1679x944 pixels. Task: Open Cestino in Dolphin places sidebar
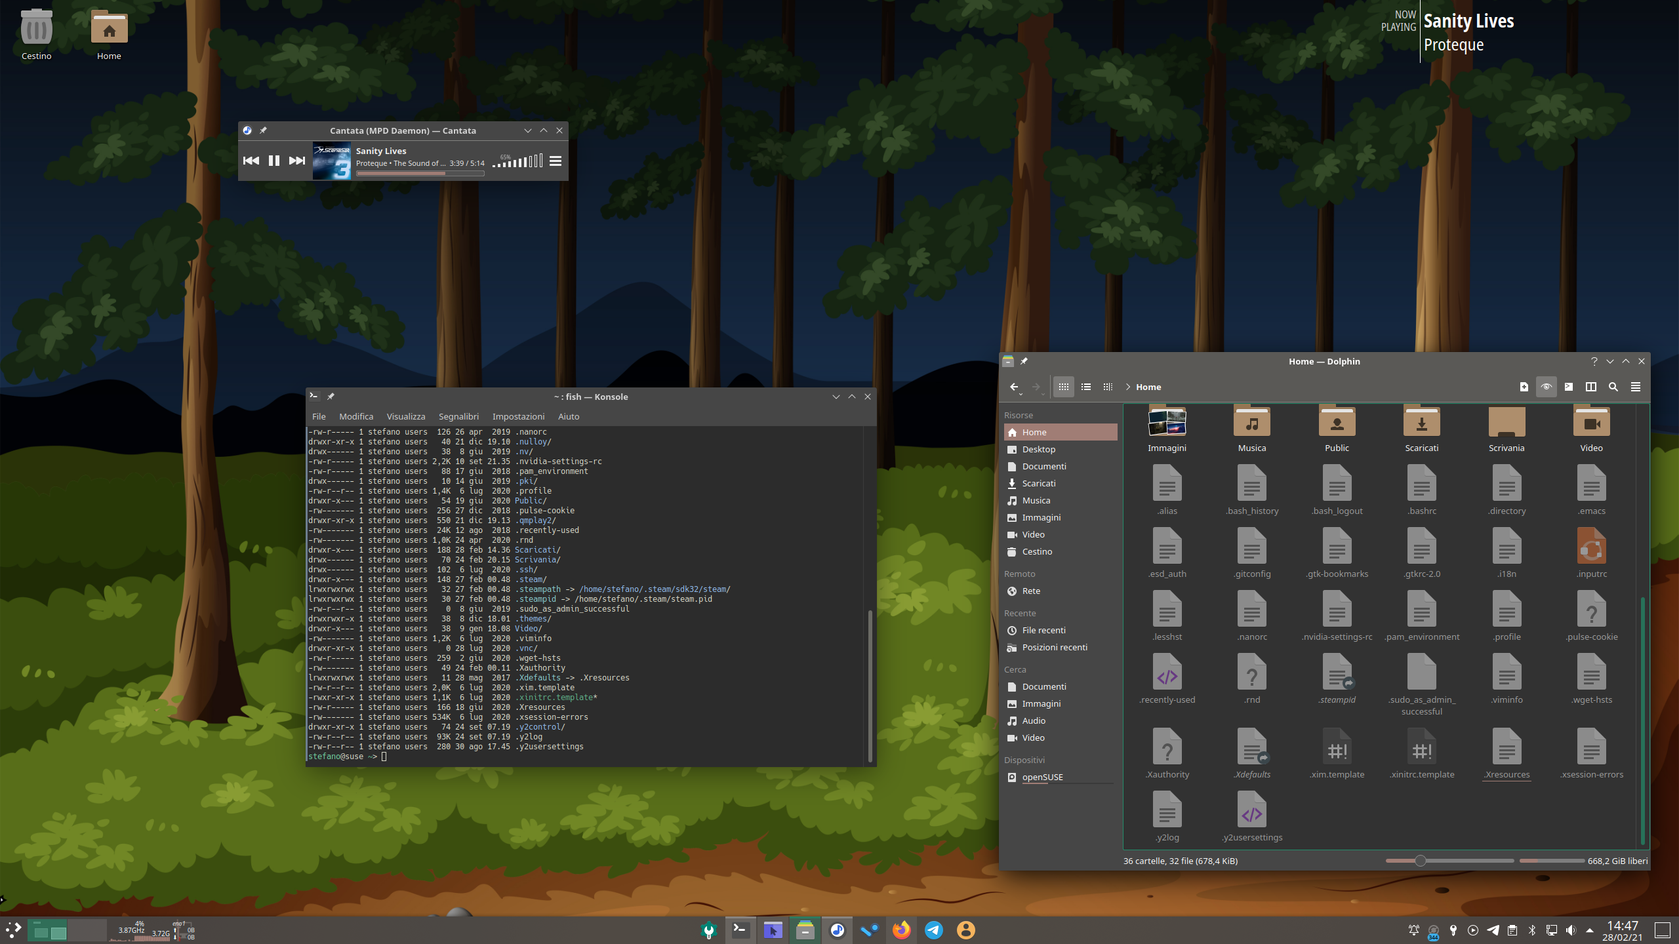(x=1061, y=551)
